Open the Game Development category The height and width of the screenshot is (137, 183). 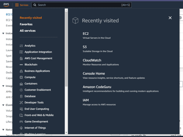(x=36, y=121)
